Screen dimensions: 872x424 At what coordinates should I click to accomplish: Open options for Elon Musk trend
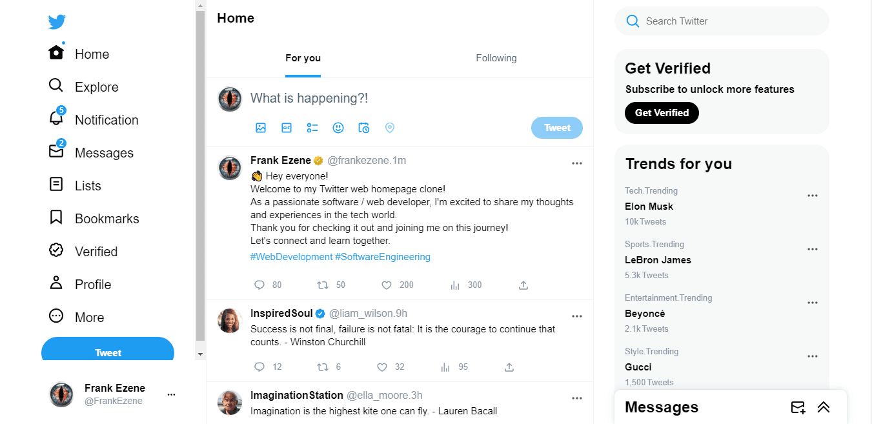[813, 196]
